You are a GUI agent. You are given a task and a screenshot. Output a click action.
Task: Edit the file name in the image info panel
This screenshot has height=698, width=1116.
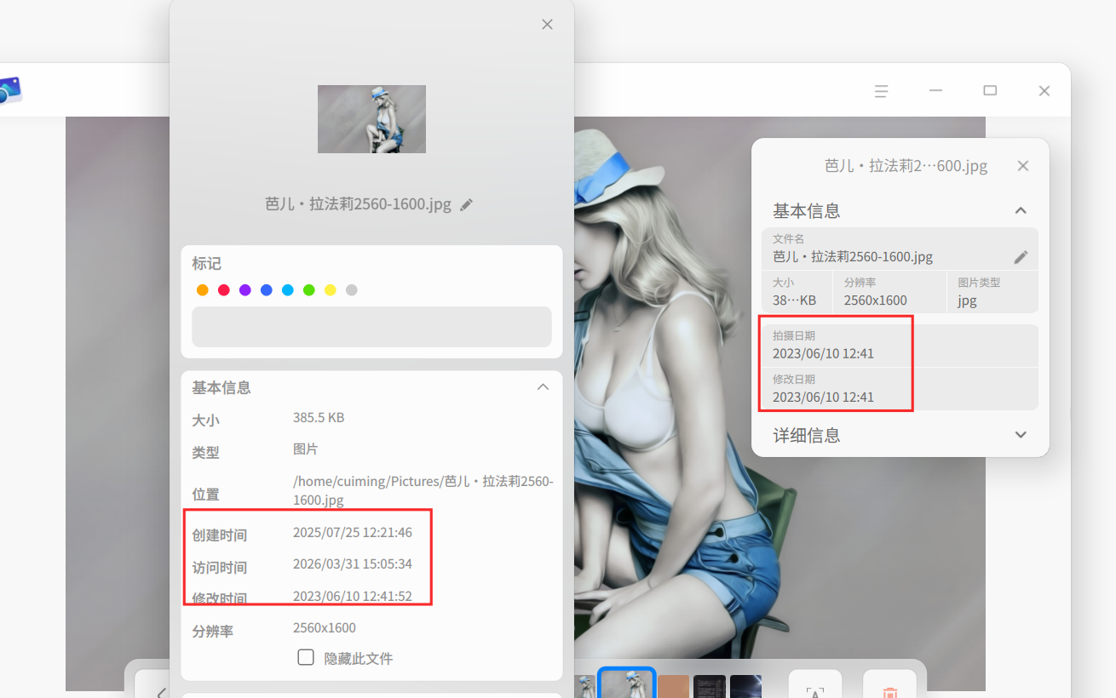tap(1021, 257)
